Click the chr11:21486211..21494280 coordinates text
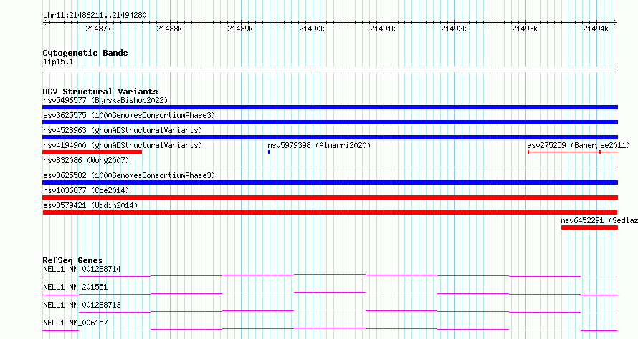 click(95, 16)
